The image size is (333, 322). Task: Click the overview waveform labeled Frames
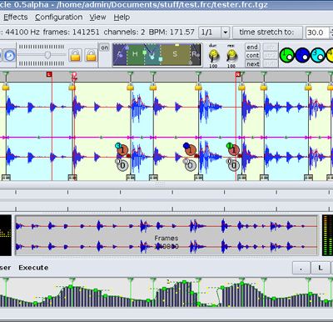pos(166,235)
